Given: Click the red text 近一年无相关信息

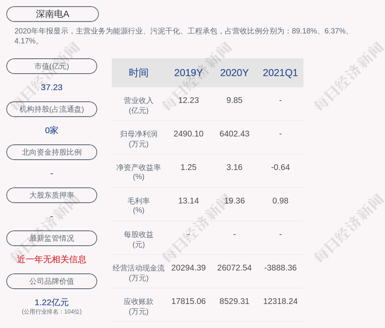Looking at the screenshot, I should click(x=52, y=259).
